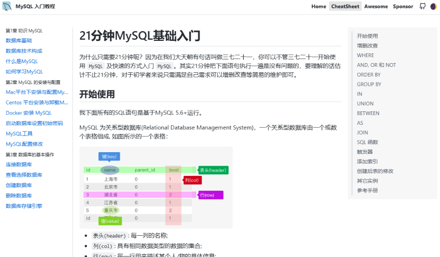The height and width of the screenshot is (257, 440).
Task: Open Docker 安装 MySQL sidebar link
Action: [x=29, y=113]
